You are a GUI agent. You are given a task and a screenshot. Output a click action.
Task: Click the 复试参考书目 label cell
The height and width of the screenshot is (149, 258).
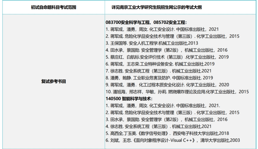(x=54, y=81)
